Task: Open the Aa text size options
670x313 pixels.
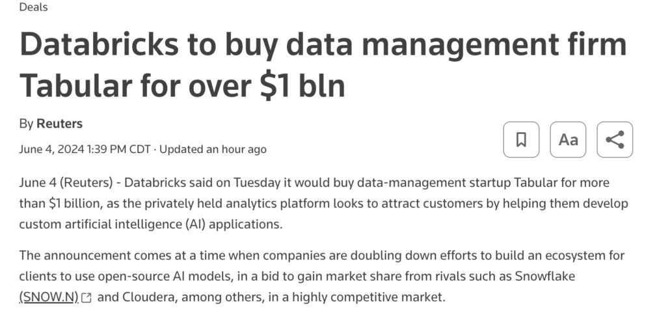Action: tap(568, 139)
